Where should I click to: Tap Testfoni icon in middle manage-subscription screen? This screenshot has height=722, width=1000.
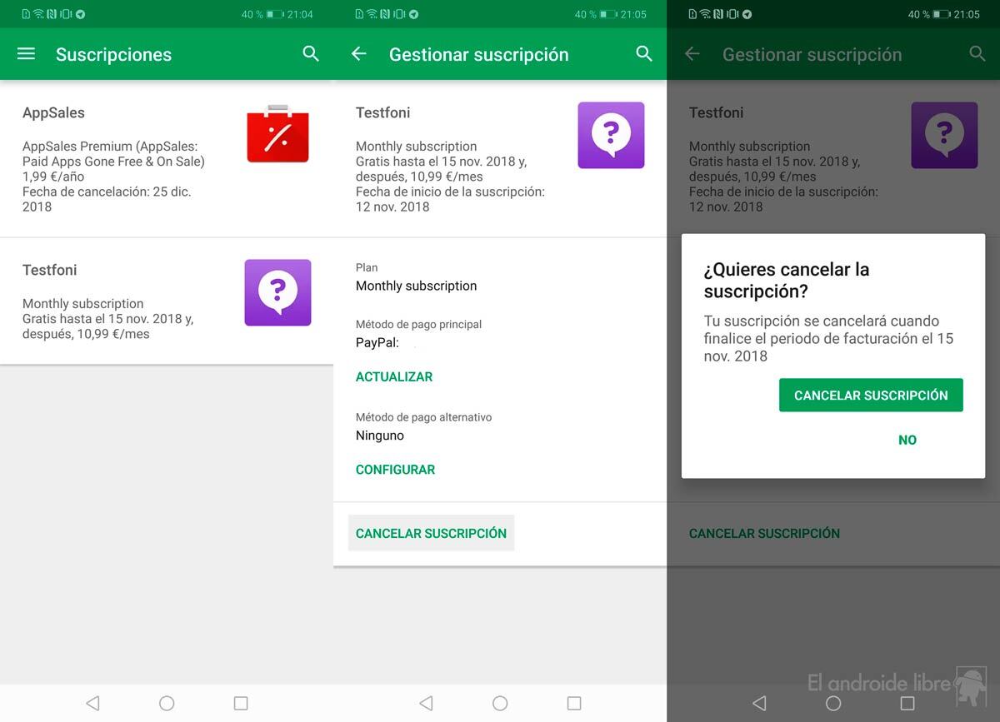click(x=611, y=135)
